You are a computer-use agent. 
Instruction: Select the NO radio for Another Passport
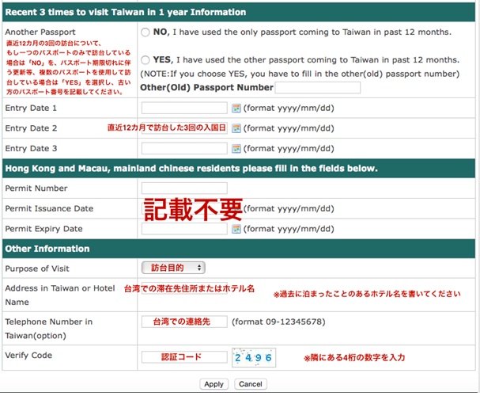[x=145, y=32]
